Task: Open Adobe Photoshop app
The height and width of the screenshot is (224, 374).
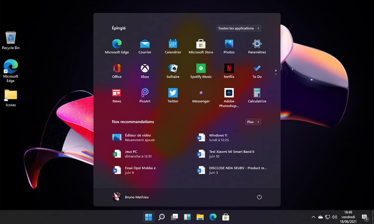Action: coord(229,98)
